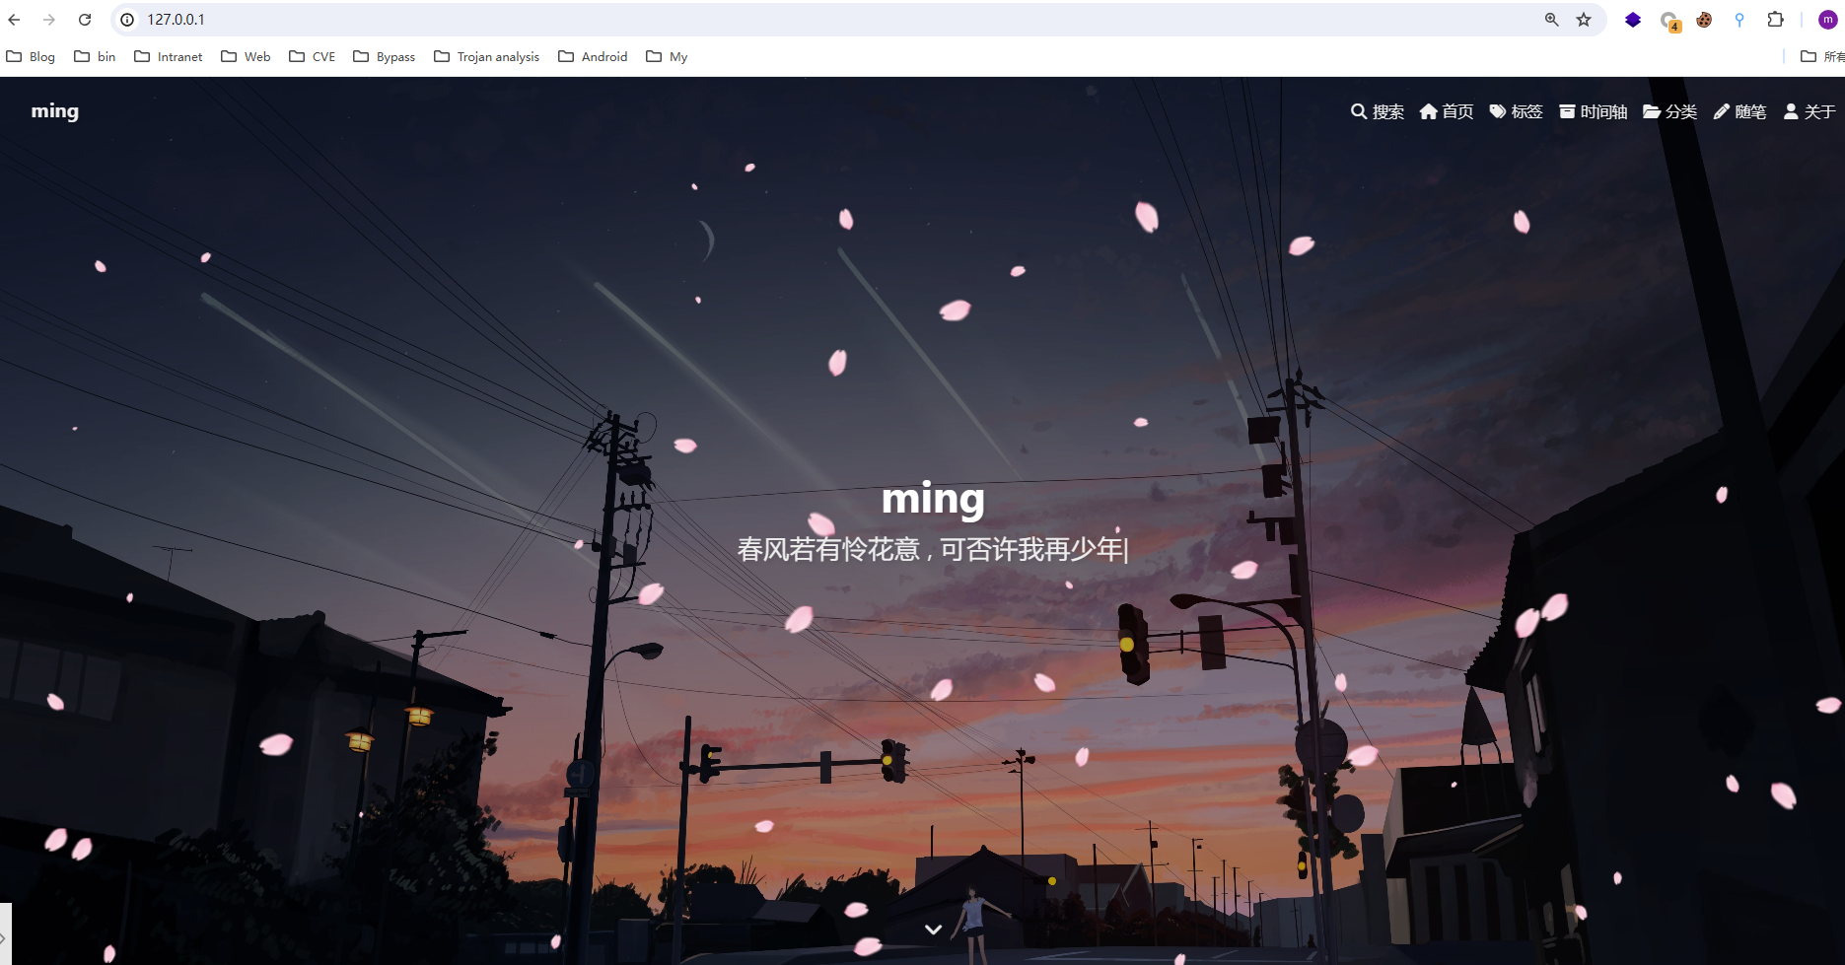Click the site info icon beside URL

click(x=127, y=20)
